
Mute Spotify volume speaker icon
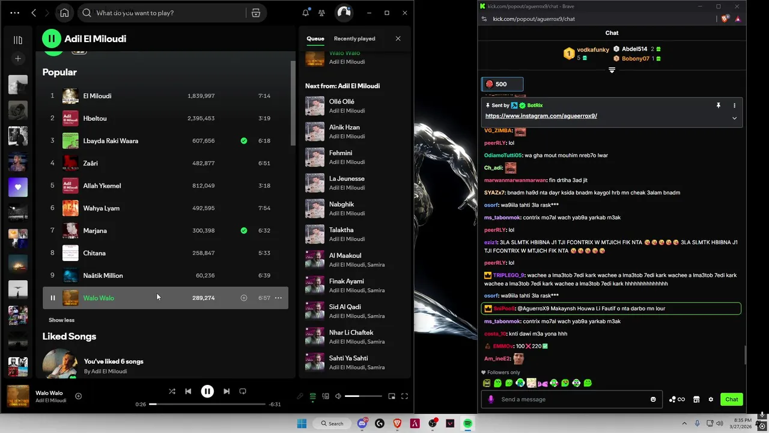pyautogui.click(x=338, y=396)
